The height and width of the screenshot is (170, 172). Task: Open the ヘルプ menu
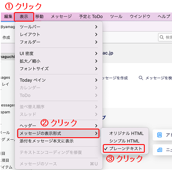click(x=164, y=16)
